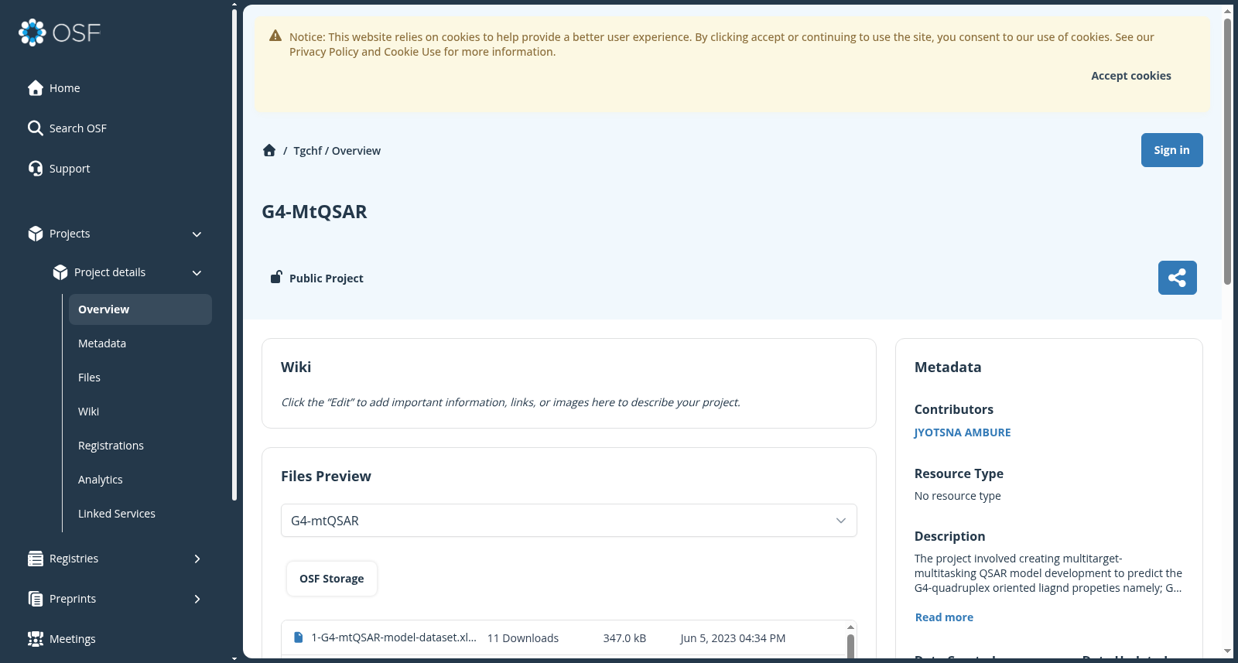1238x663 pixels.
Task: Click the main scrollbar down arrow
Action: pos(1227,651)
